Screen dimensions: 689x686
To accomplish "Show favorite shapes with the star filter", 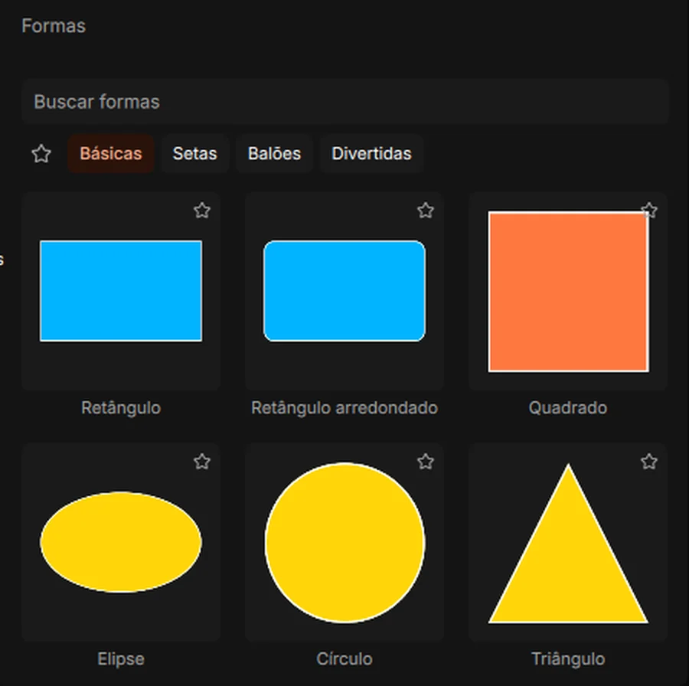I will tap(41, 154).
